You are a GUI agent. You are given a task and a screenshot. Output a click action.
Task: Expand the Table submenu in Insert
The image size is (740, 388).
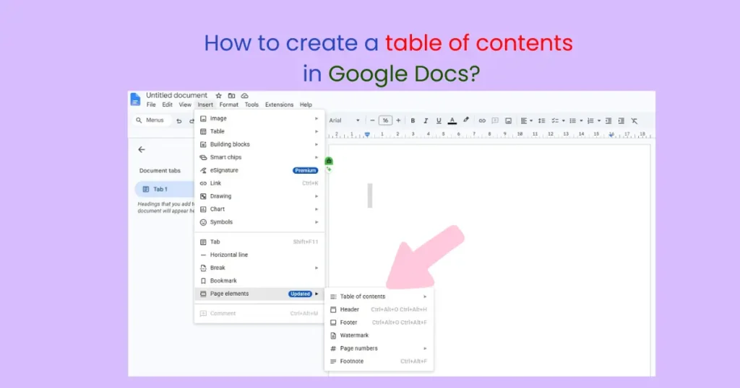[259, 131]
